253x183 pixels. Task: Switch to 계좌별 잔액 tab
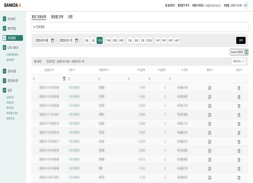pos(57,17)
